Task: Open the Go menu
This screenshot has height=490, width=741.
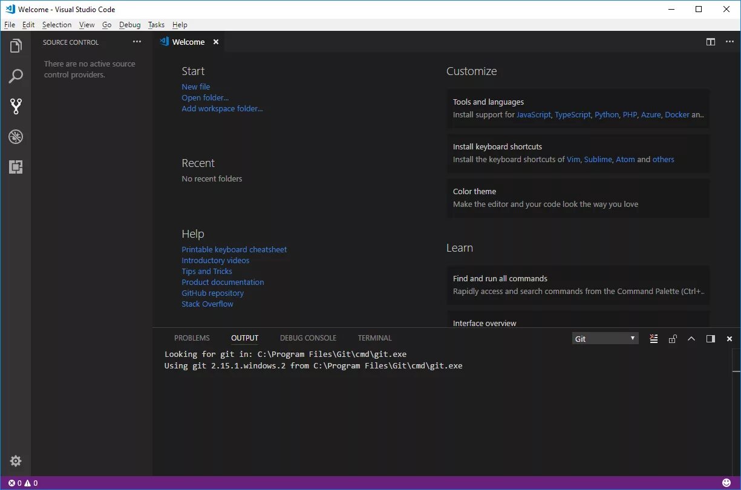Action: point(107,25)
